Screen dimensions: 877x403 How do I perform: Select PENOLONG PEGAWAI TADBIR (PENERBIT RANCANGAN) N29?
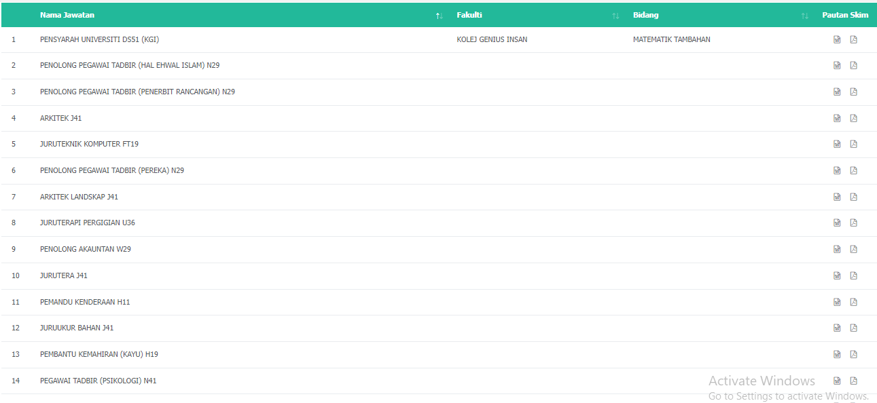click(137, 92)
